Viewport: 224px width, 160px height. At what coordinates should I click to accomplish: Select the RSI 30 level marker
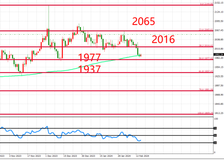pyautogui.click(x=215, y=143)
